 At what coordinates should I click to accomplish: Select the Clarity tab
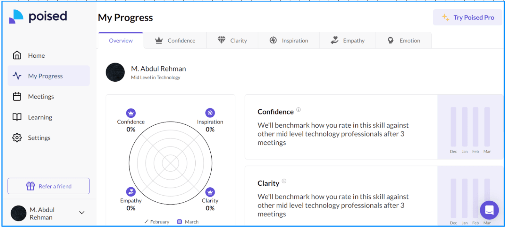[x=232, y=41]
